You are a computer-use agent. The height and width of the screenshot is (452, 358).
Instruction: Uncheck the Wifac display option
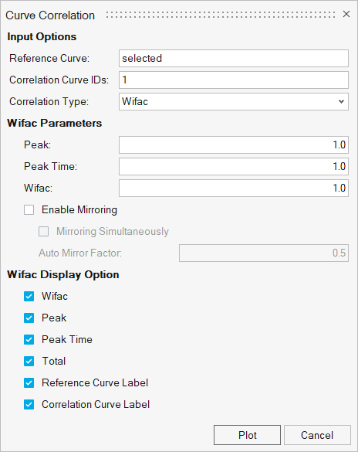click(x=29, y=297)
